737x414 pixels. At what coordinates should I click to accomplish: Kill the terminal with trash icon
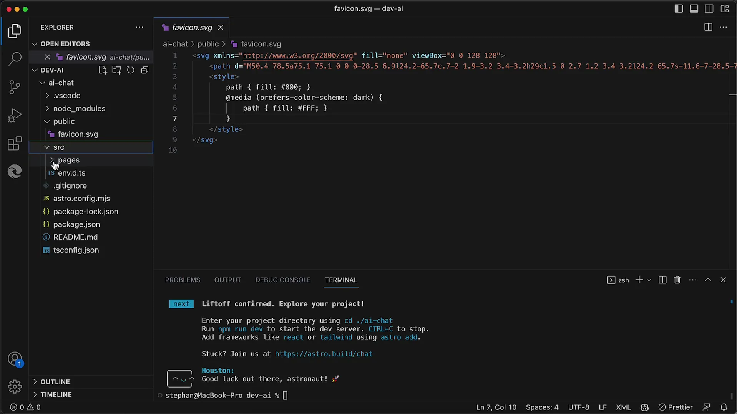pyautogui.click(x=677, y=280)
